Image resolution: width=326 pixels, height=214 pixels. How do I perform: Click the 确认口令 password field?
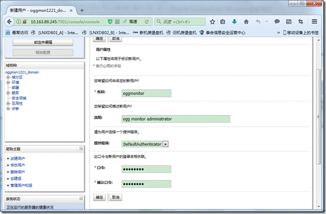click(146, 184)
